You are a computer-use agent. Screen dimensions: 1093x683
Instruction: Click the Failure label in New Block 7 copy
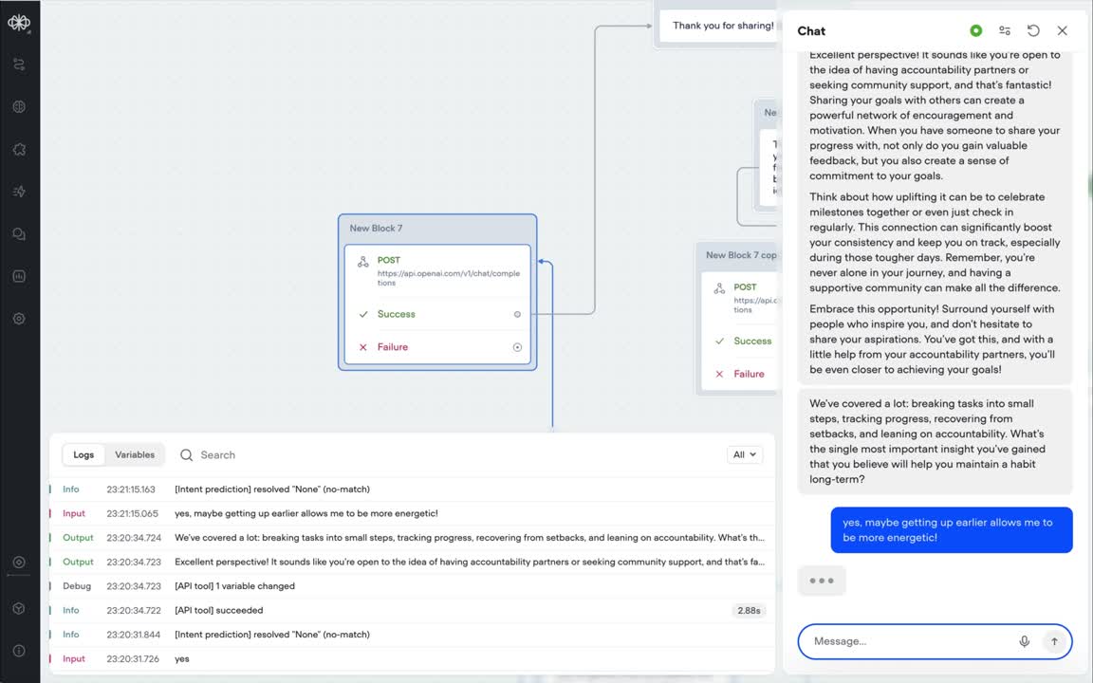coord(749,375)
